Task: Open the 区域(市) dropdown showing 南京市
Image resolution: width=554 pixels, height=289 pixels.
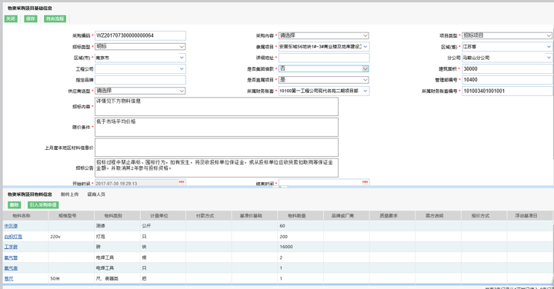Action: [x=182, y=58]
